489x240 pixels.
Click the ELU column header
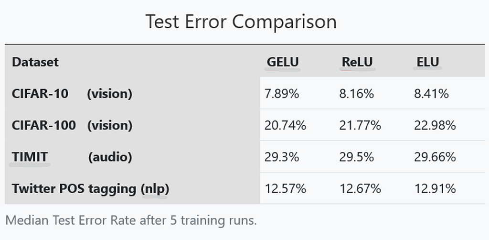(427, 62)
